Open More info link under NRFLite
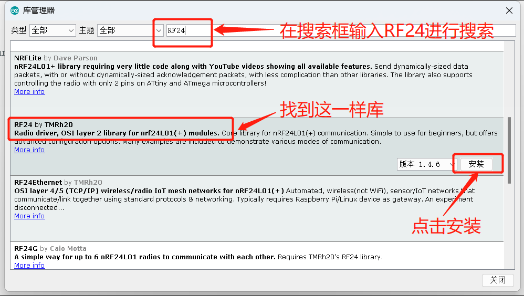Viewport: 524px width, 296px height. pyautogui.click(x=29, y=91)
